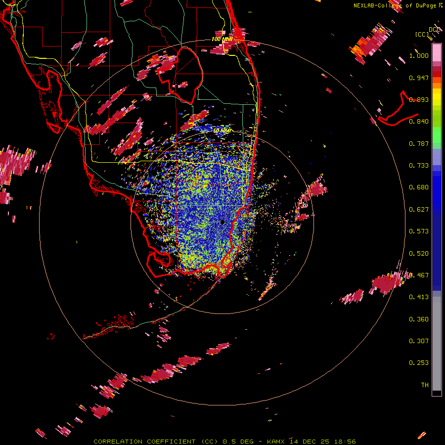Select the 0.840 scale value

pos(419,122)
